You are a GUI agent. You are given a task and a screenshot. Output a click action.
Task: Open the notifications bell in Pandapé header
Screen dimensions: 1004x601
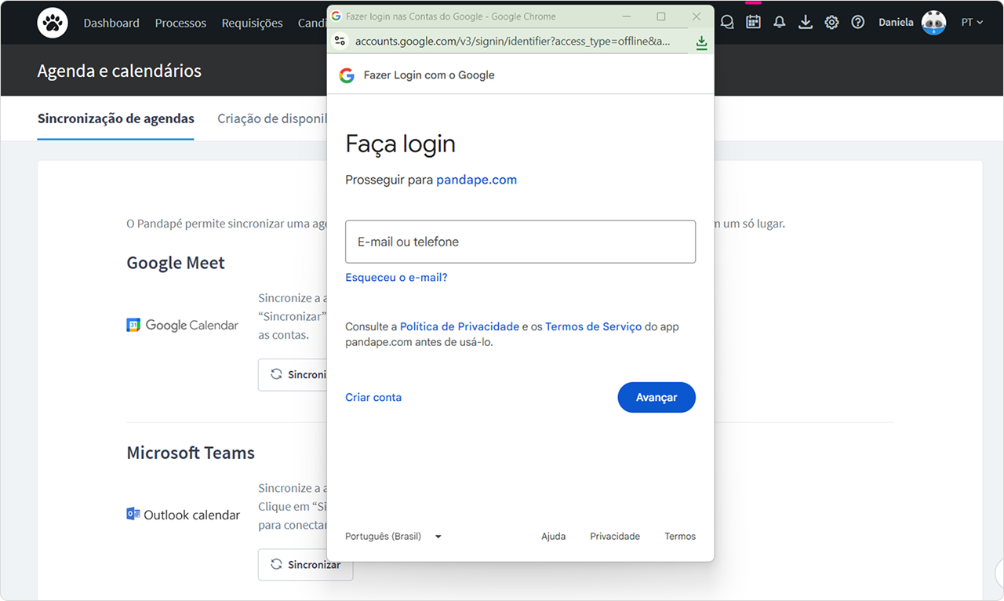click(x=779, y=23)
